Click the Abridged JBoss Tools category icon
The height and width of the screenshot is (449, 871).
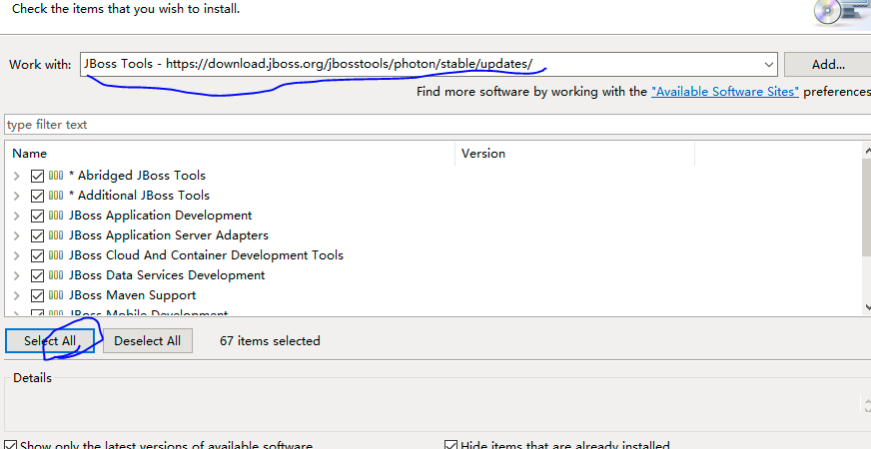tap(56, 176)
